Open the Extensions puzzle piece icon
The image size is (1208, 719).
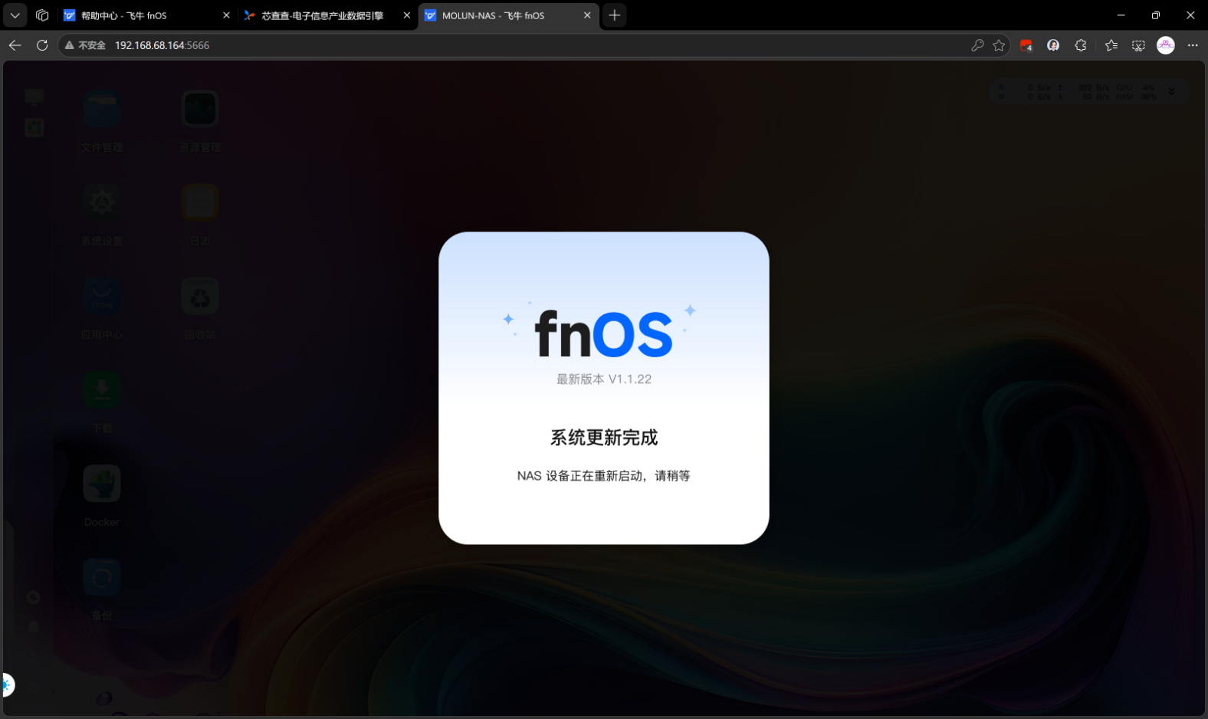coord(1081,45)
